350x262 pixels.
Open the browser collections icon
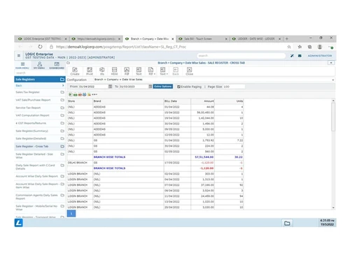click(309, 47)
